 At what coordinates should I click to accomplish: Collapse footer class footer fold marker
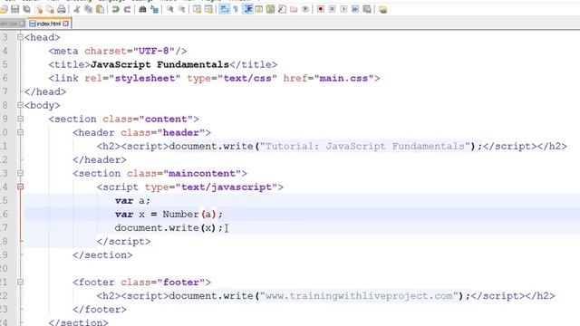20,282
